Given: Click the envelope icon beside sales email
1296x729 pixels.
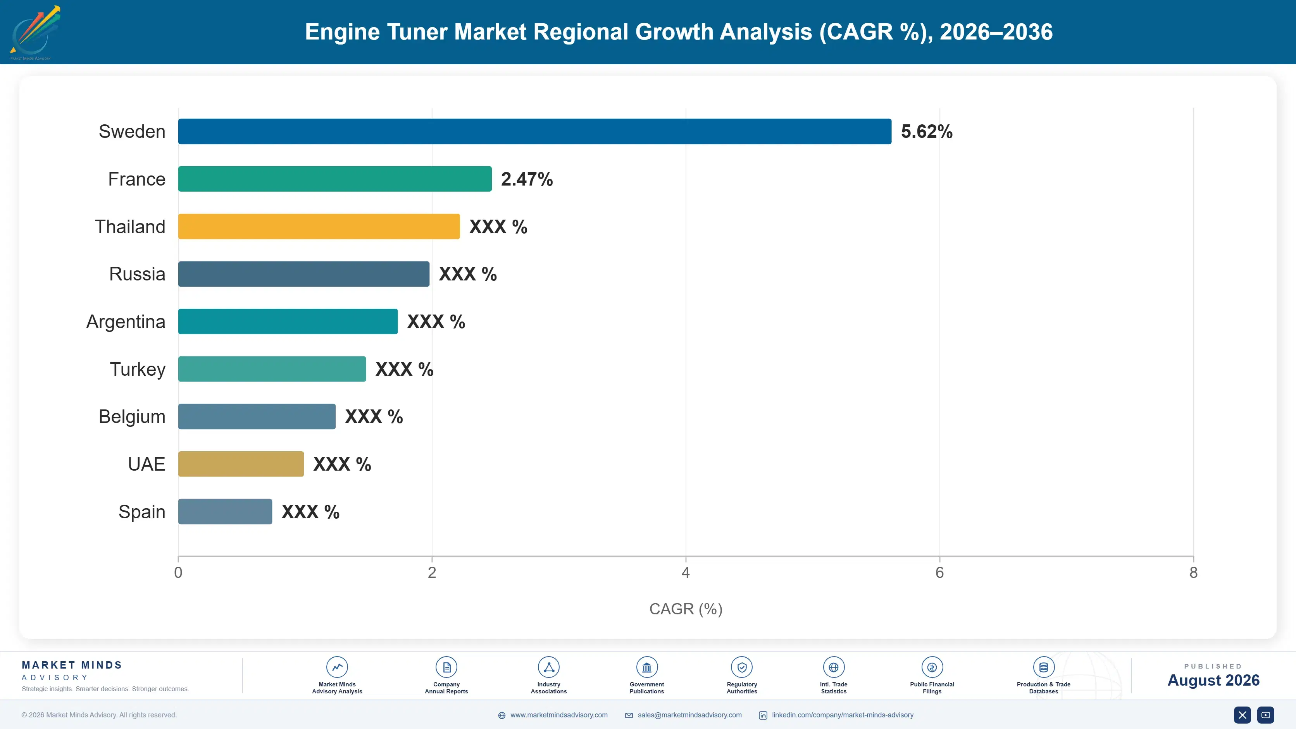Looking at the screenshot, I should pyautogui.click(x=629, y=715).
